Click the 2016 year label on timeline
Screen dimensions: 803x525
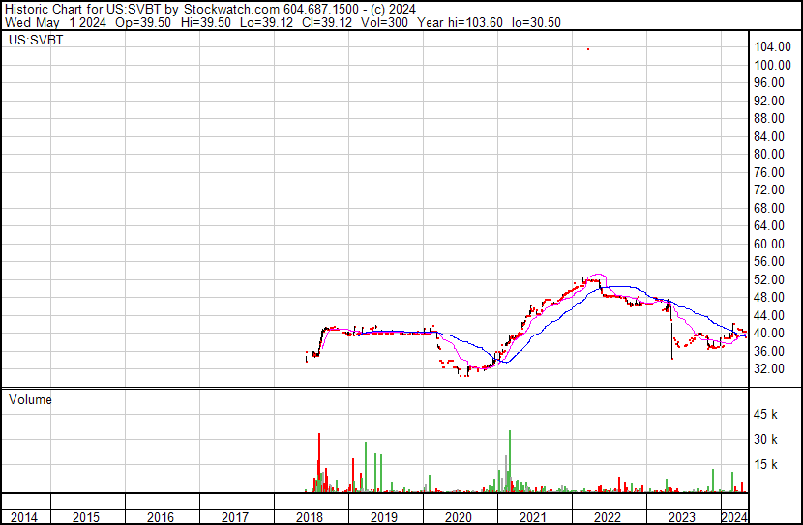click(161, 517)
